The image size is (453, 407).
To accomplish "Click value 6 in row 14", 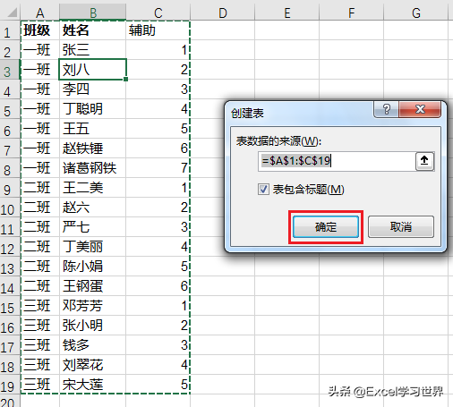I will [x=158, y=286].
